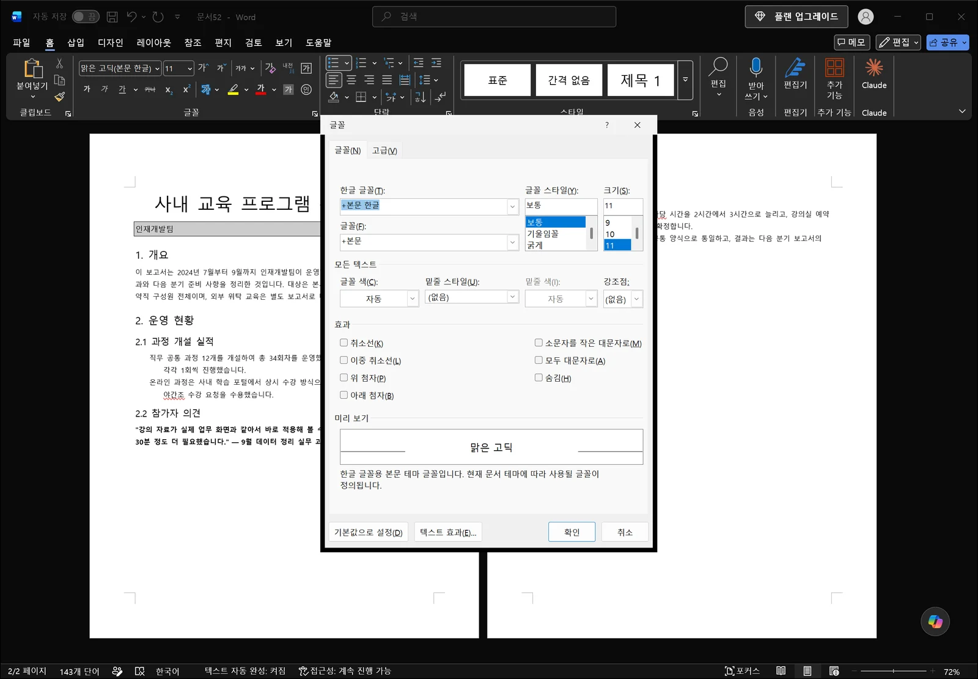Viewport: 978px width, 679px height.
Task: Check the 아래 첨자(B) checkbox
Action: tap(344, 395)
